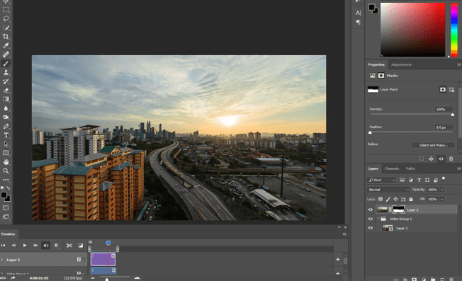
Task: Click the mask Density slider handle
Action: pyautogui.click(x=453, y=115)
